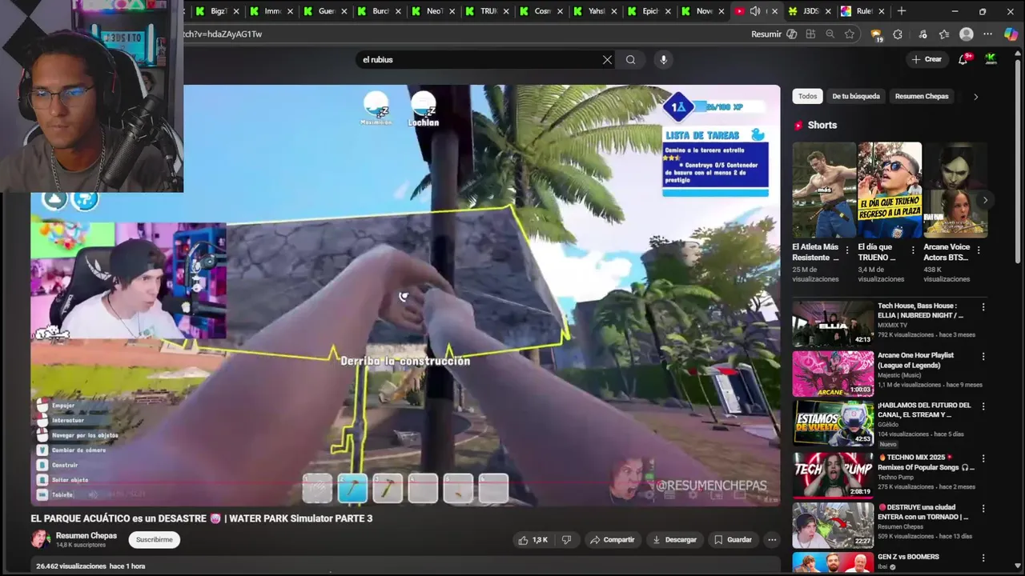Viewport: 1025px width, 576px height.
Task: Subscribe with the Suscribirme button
Action: (x=154, y=540)
